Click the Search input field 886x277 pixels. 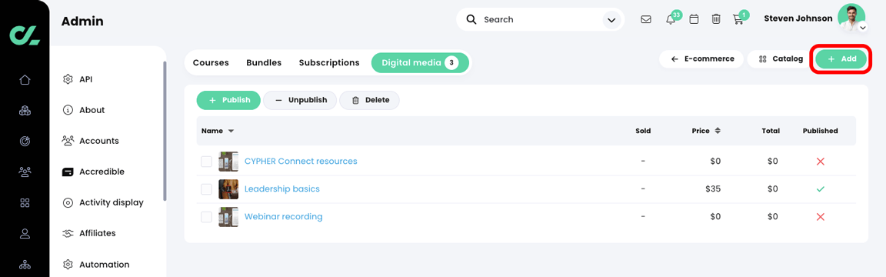[x=540, y=20]
